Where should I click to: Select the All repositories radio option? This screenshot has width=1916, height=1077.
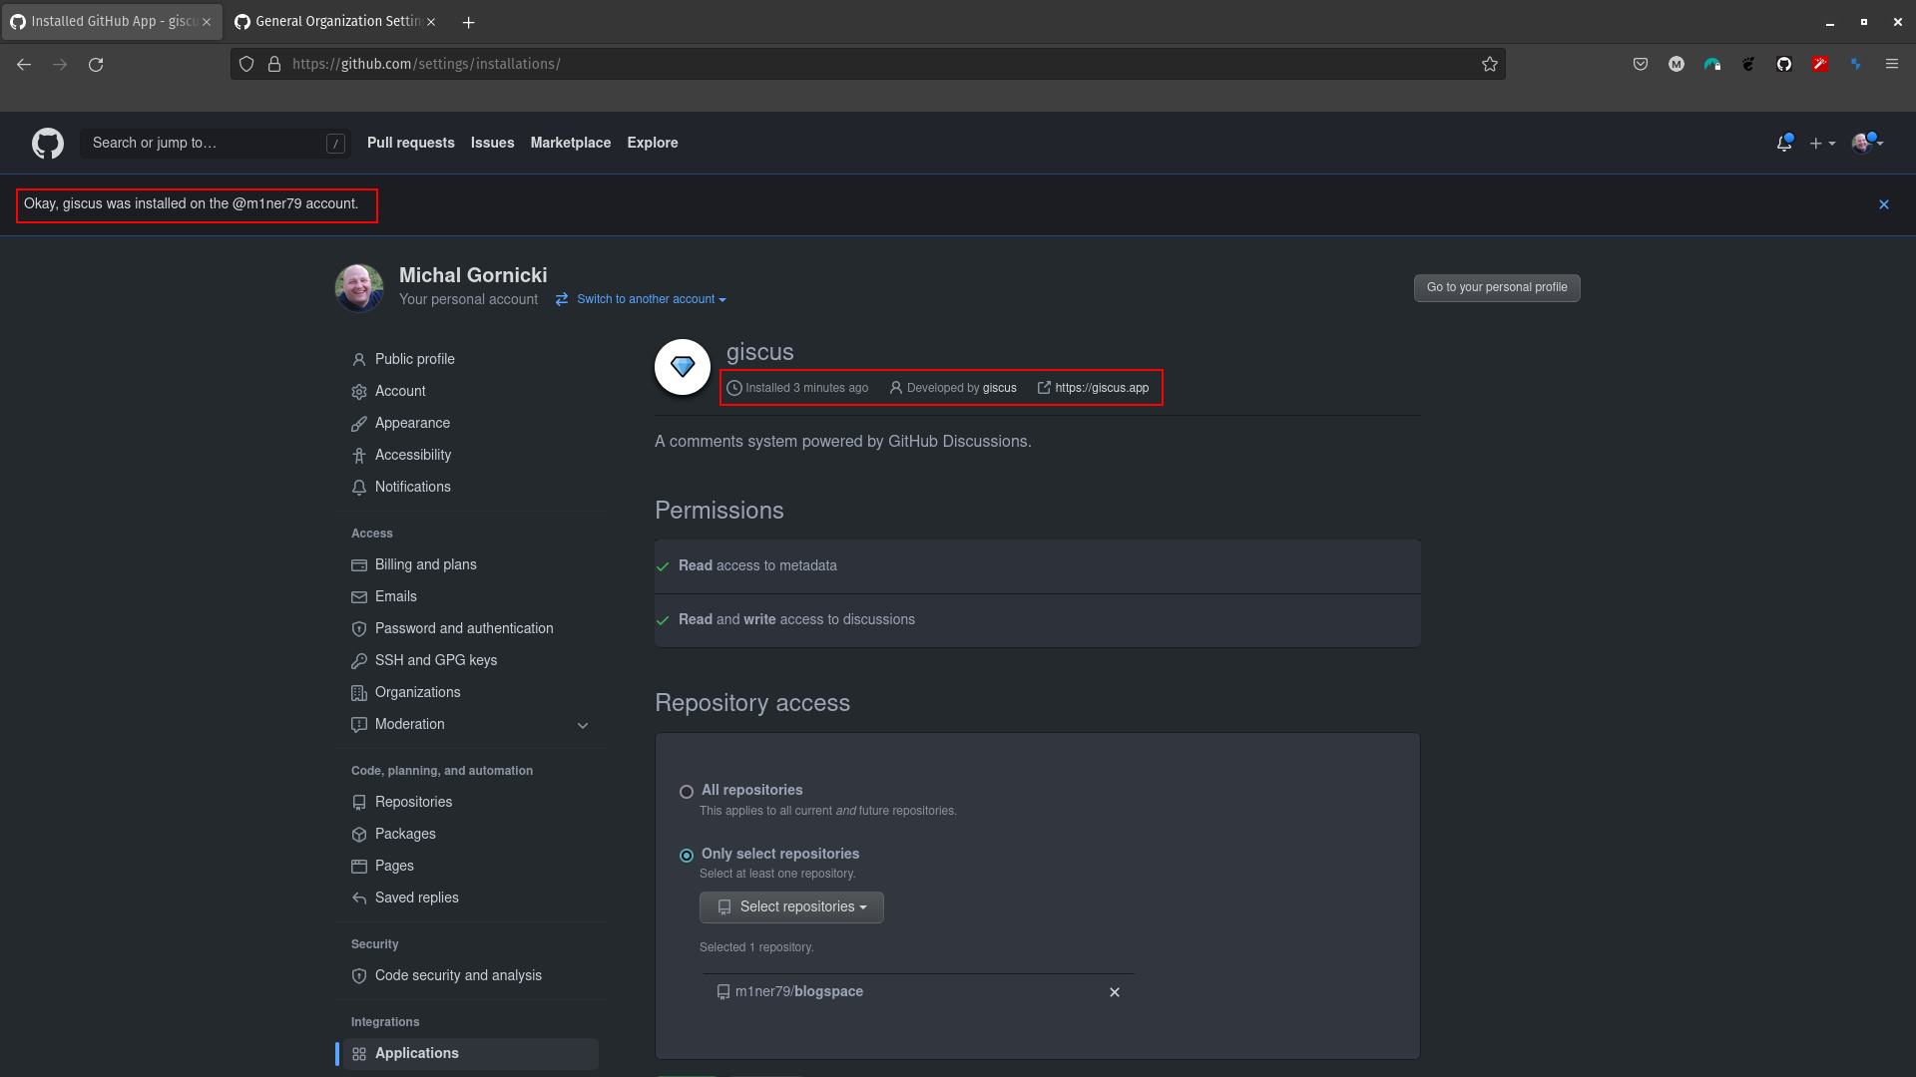click(x=687, y=792)
